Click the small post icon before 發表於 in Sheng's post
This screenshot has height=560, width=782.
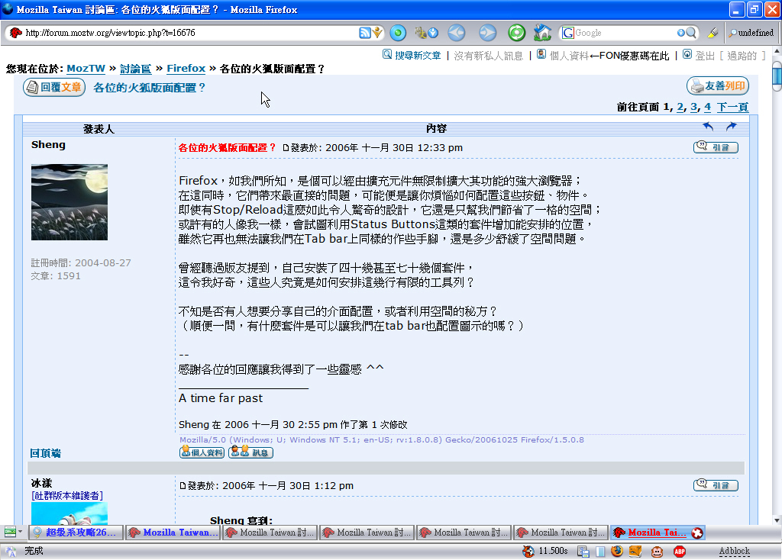tap(286, 148)
